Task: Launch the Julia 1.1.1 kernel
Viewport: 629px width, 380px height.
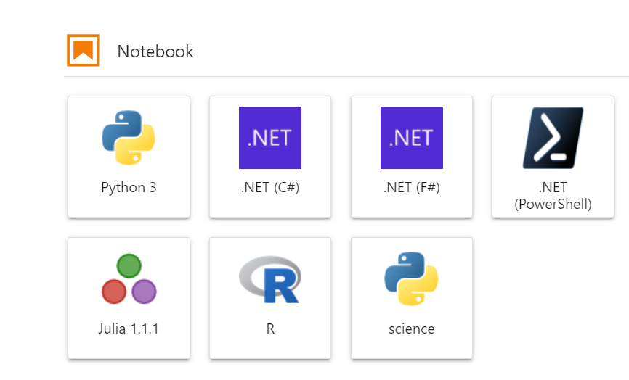Action: (129, 298)
